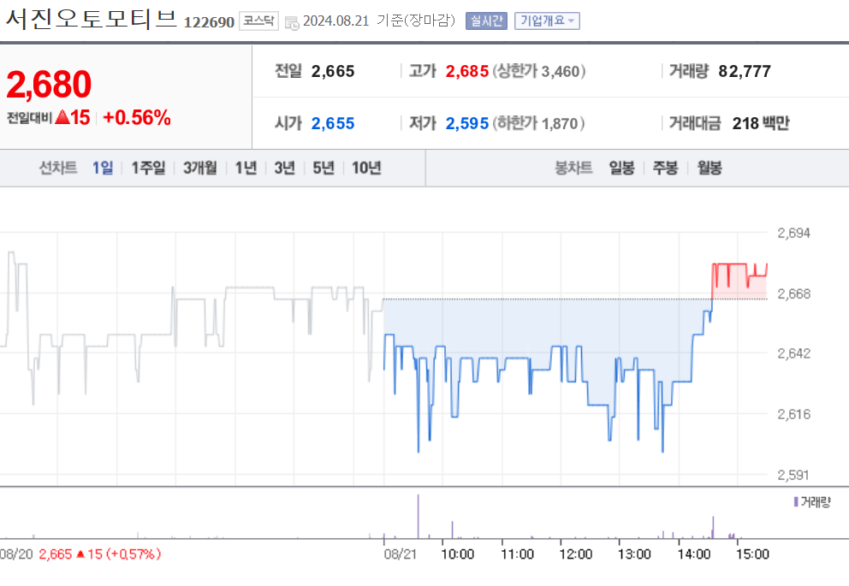
Task: Switch to the 3개월 chart period
Action: pyautogui.click(x=199, y=168)
